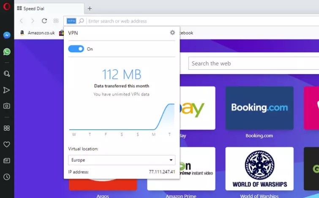The width and height of the screenshot is (319, 198).
Task: Open VPN settings gear icon
Action: [x=172, y=32]
